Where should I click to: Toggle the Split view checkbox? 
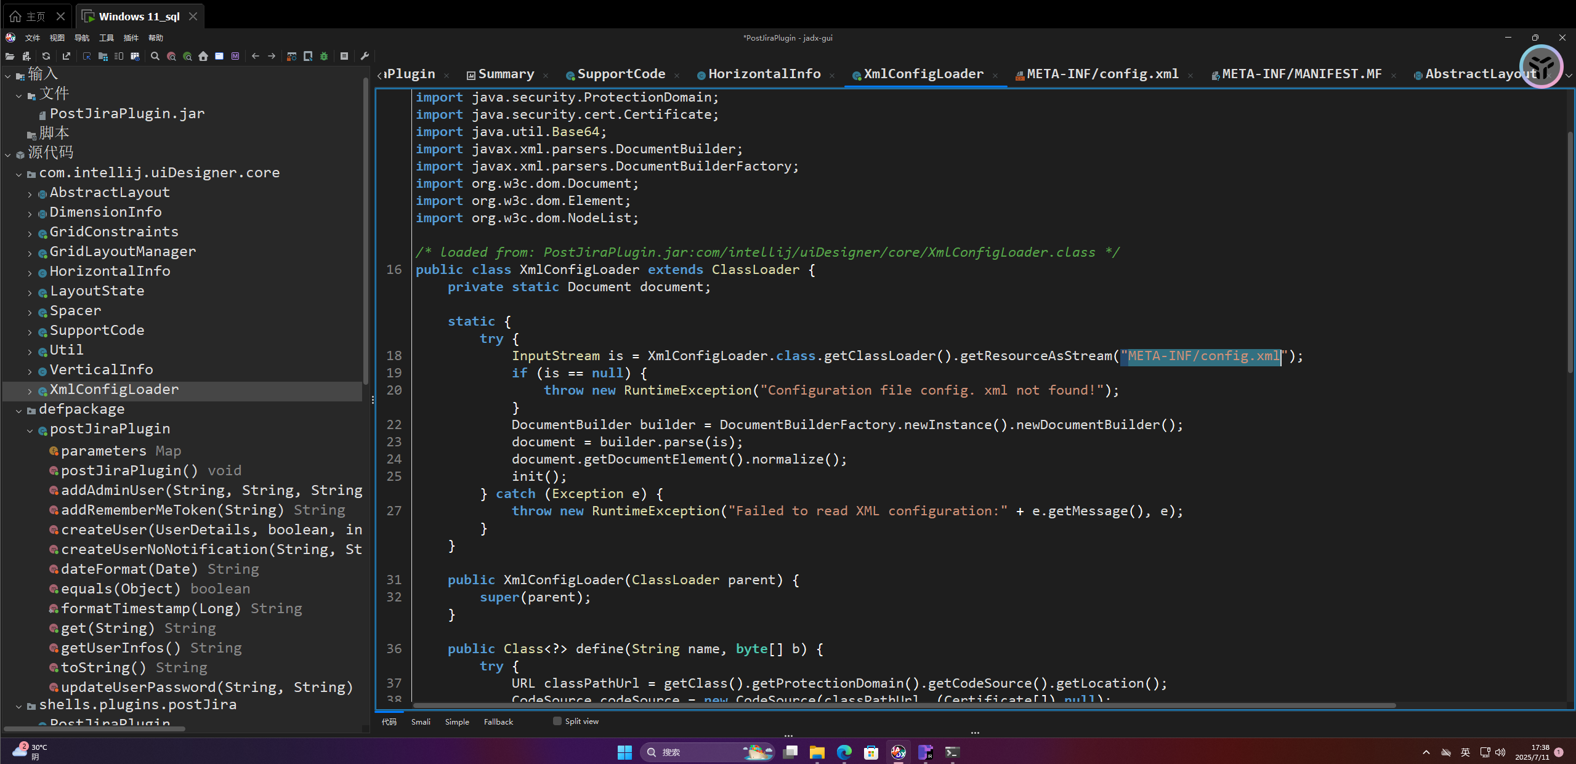[x=557, y=721]
